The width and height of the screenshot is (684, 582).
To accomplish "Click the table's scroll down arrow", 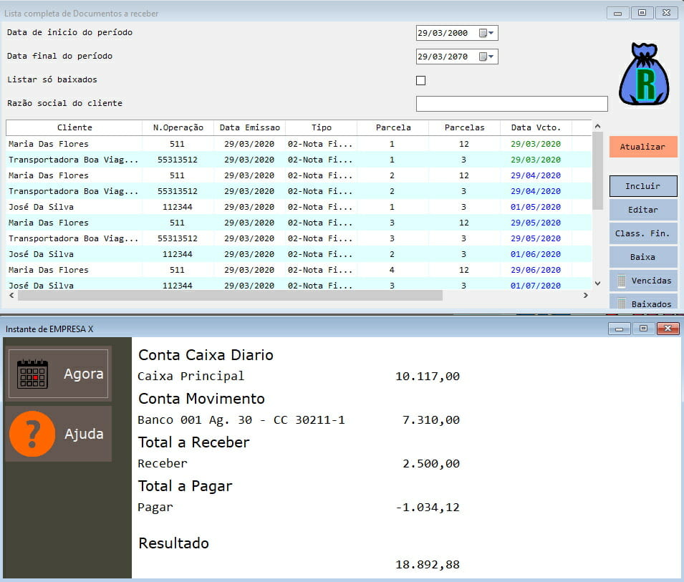I will pyautogui.click(x=597, y=283).
